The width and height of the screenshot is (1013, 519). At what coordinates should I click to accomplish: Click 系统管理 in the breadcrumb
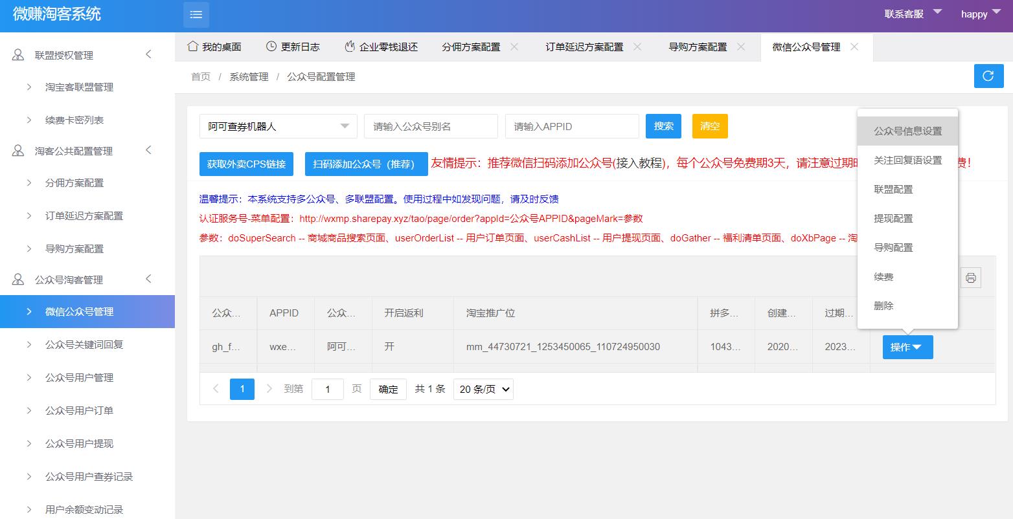tap(249, 76)
